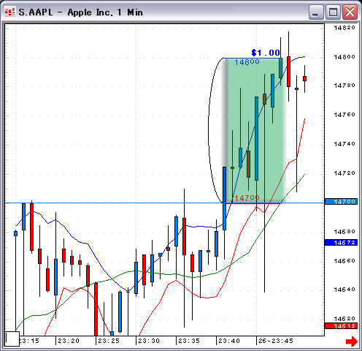Click the 14780 price axis value
Image resolution: width=362 pixels, height=351 pixels.
pyautogui.click(x=344, y=86)
